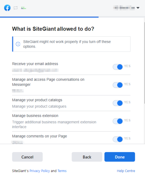Open SiteGiant's Privacy Policy link

[40, 171]
